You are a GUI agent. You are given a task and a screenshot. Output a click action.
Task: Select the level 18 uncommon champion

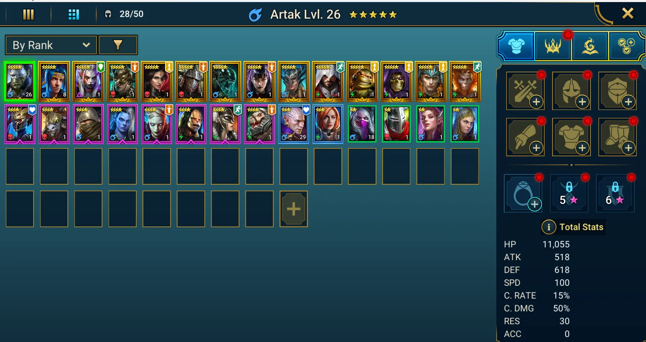click(362, 124)
